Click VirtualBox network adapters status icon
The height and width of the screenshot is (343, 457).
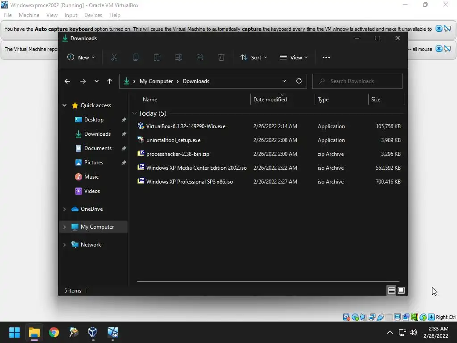(372, 317)
